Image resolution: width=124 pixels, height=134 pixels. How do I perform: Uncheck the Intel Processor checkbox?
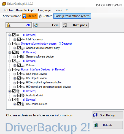19,39
